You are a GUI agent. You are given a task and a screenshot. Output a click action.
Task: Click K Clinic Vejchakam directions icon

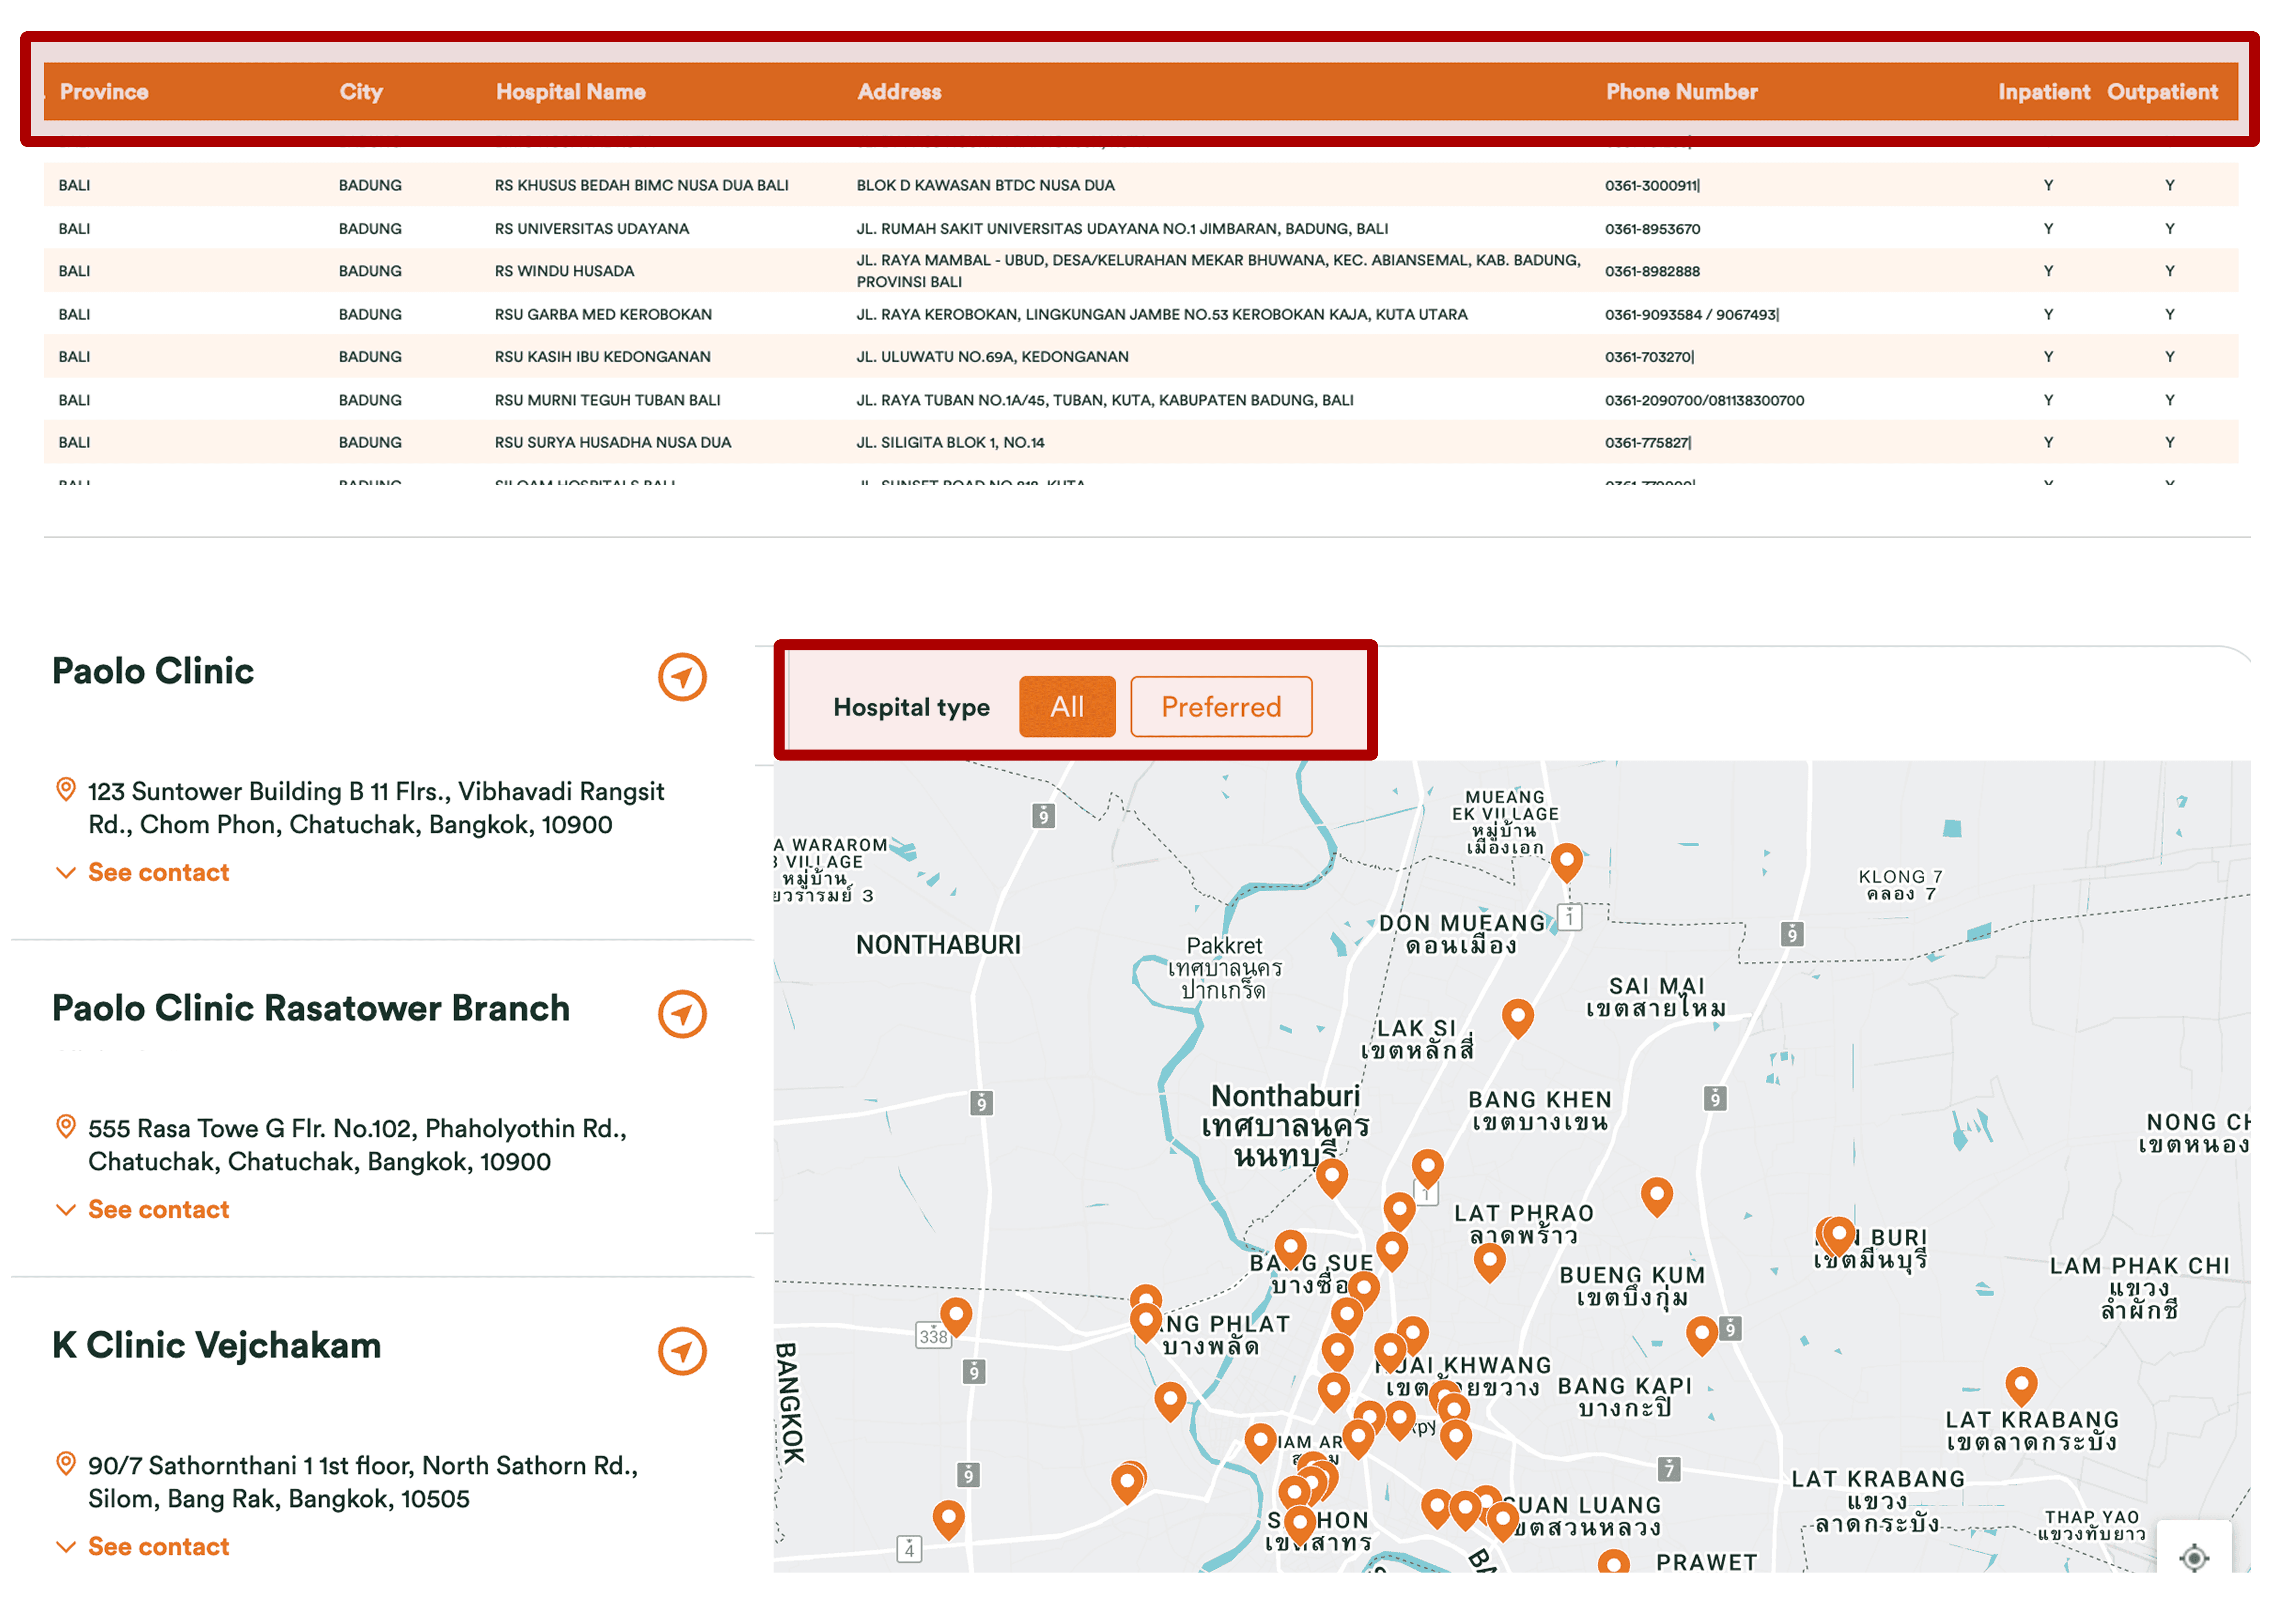[682, 1351]
